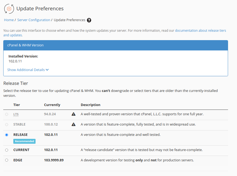Click the chevron next to Show Additional Details
Image resolution: width=237 pixels, height=176 pixels.
pos(47,70)
